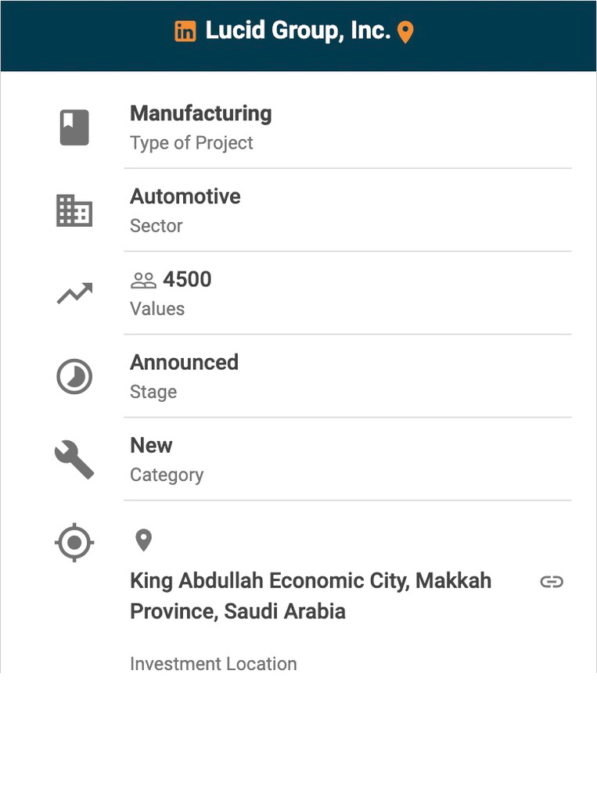Image resolution: width=597 pixels, height=807 pixels.
Task: Click the trending arrow icon for Values
Action: [74, 293]
